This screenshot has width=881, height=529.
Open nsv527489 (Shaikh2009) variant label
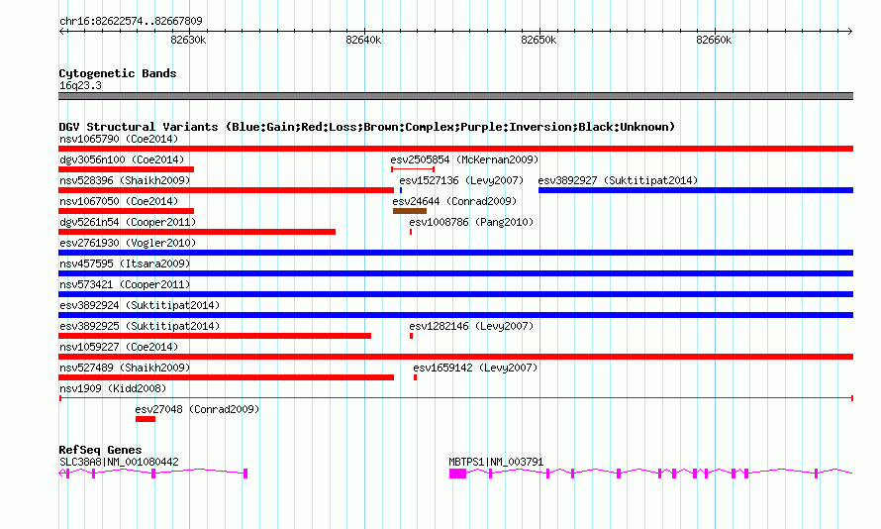tap(125, 368)
